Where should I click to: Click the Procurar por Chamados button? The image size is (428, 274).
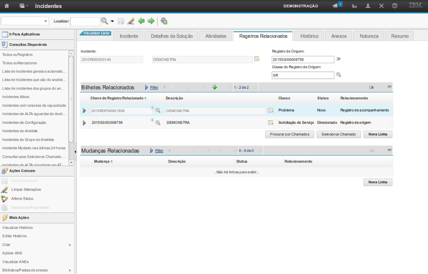290,134
